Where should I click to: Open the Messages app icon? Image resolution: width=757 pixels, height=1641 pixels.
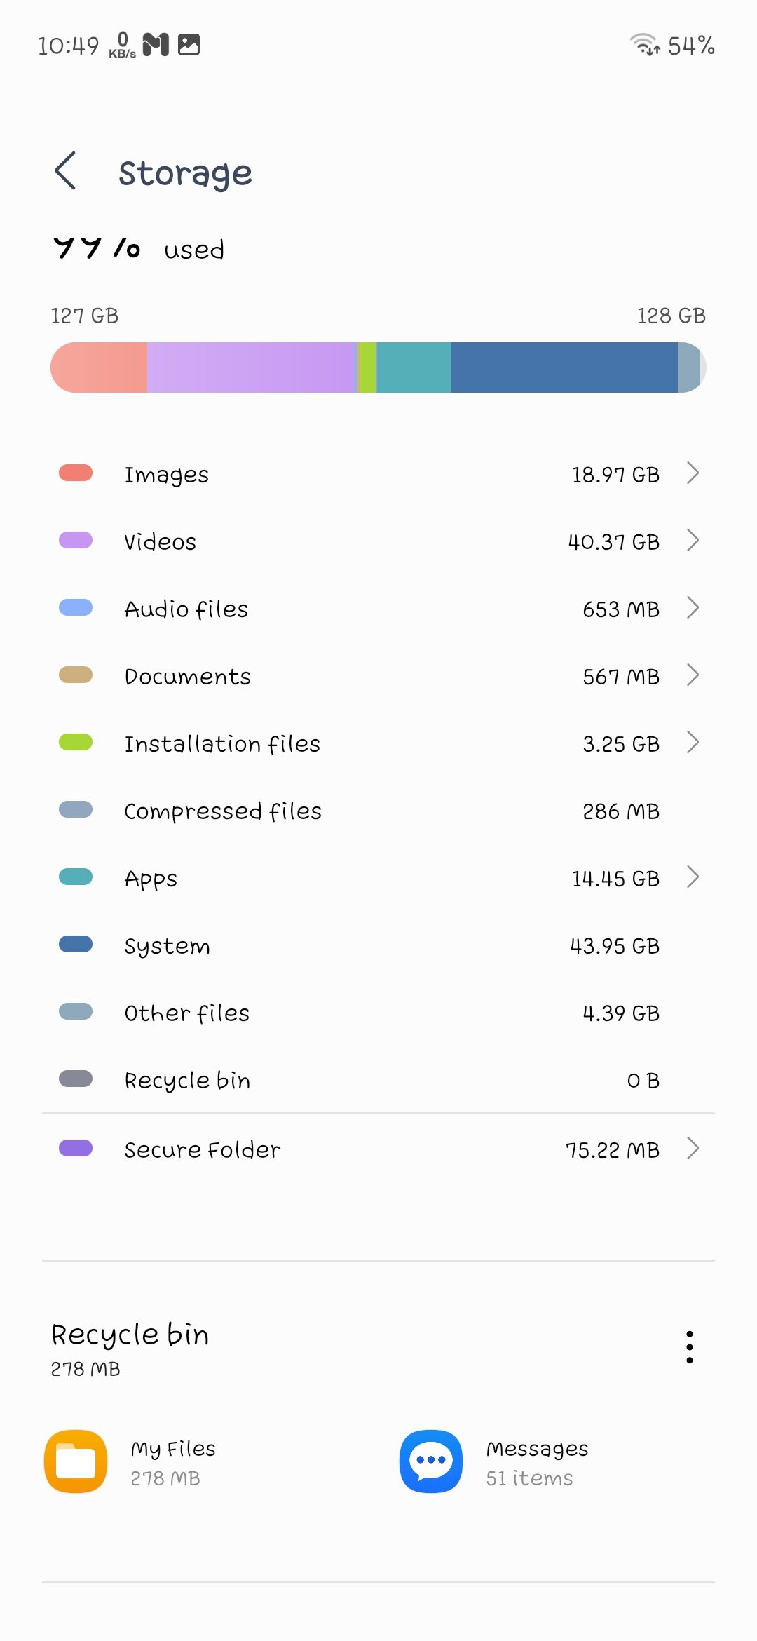430,1461
